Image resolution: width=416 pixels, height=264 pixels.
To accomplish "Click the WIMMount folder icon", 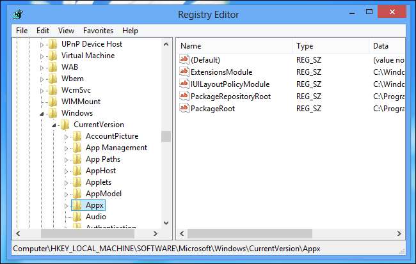I will coord(53,102).
